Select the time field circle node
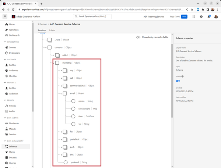Image resolution: width=221 pixels, height=168 pixels. [x=73, y=117]
